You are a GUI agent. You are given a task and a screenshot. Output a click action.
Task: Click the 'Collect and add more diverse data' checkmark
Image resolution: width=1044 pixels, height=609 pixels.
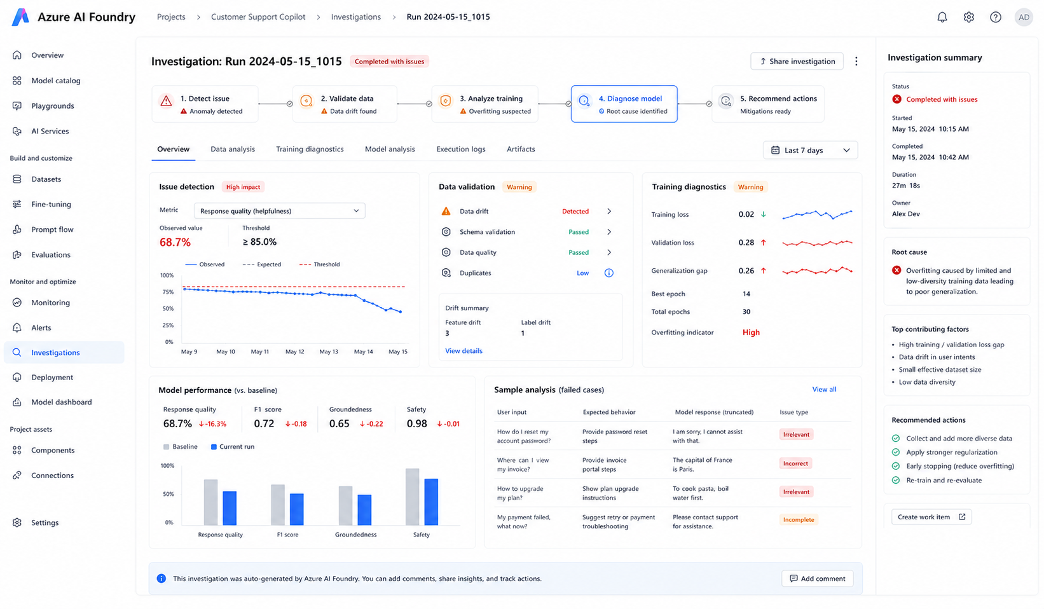(896, 439)
